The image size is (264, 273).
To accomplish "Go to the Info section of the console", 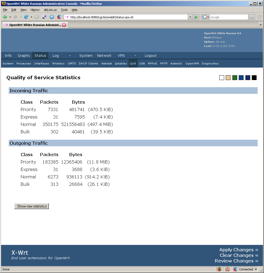I will 8,56.
